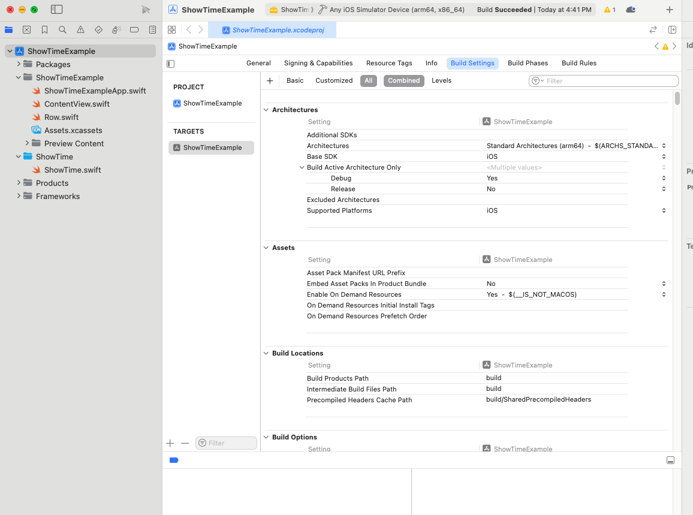Image resolution: width=693 pixels, height=515 pixels.
Task: Switch to the General tab
Action: 258,63
